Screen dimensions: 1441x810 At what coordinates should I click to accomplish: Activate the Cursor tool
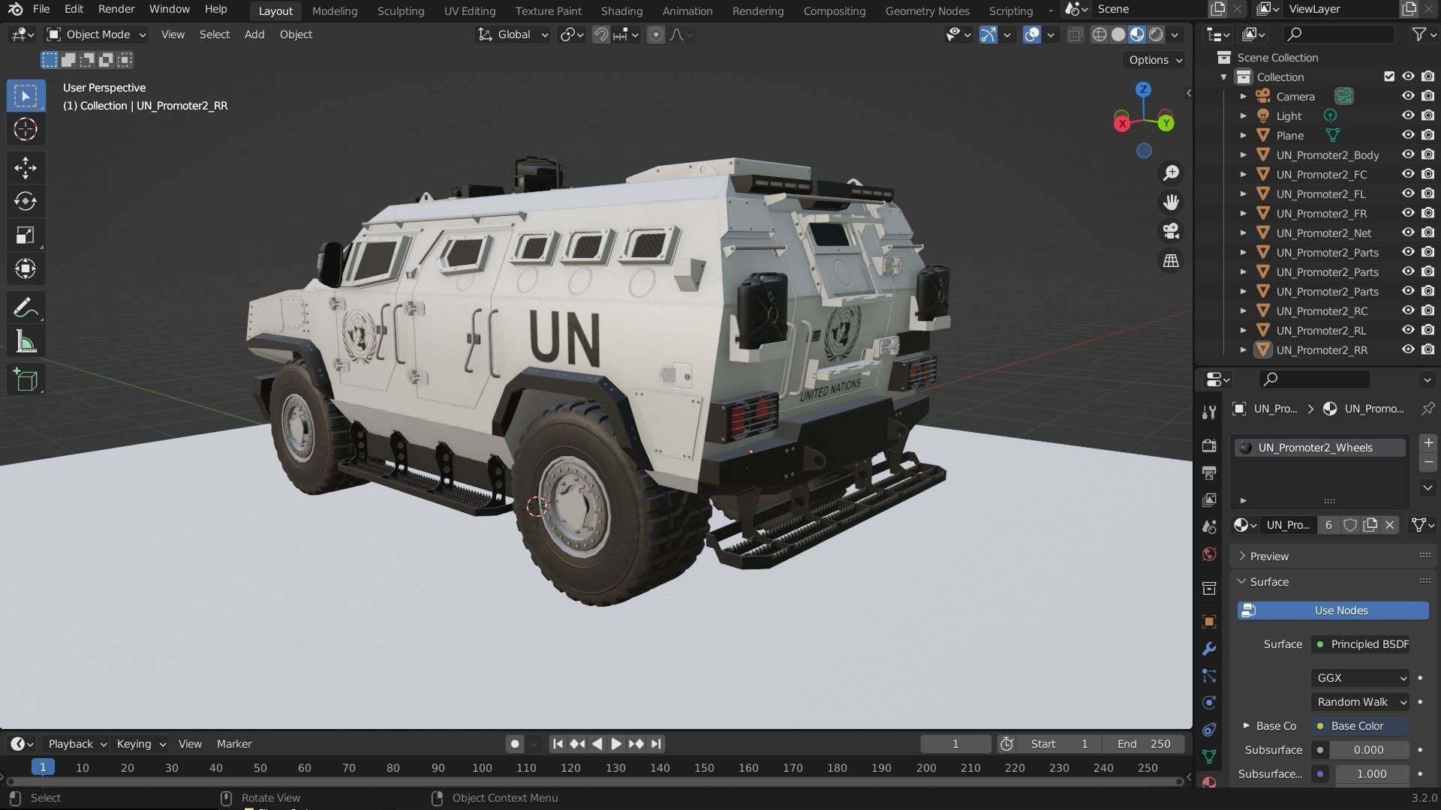point(26,129)
